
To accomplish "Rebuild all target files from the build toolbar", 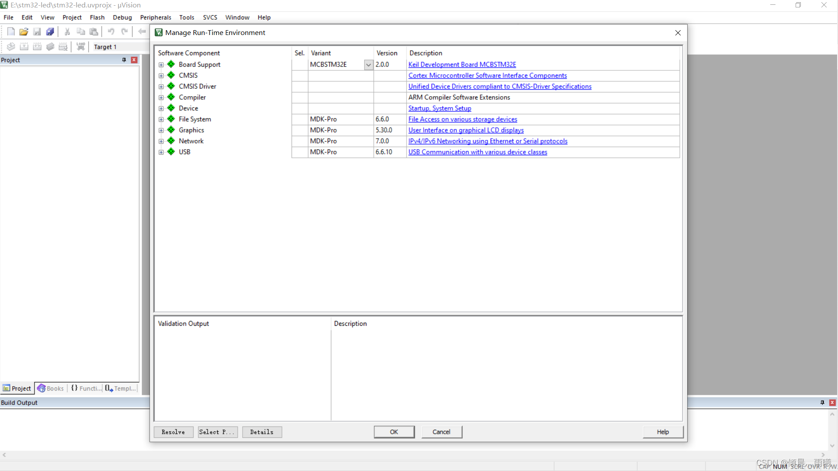I will tap(37, 47).
